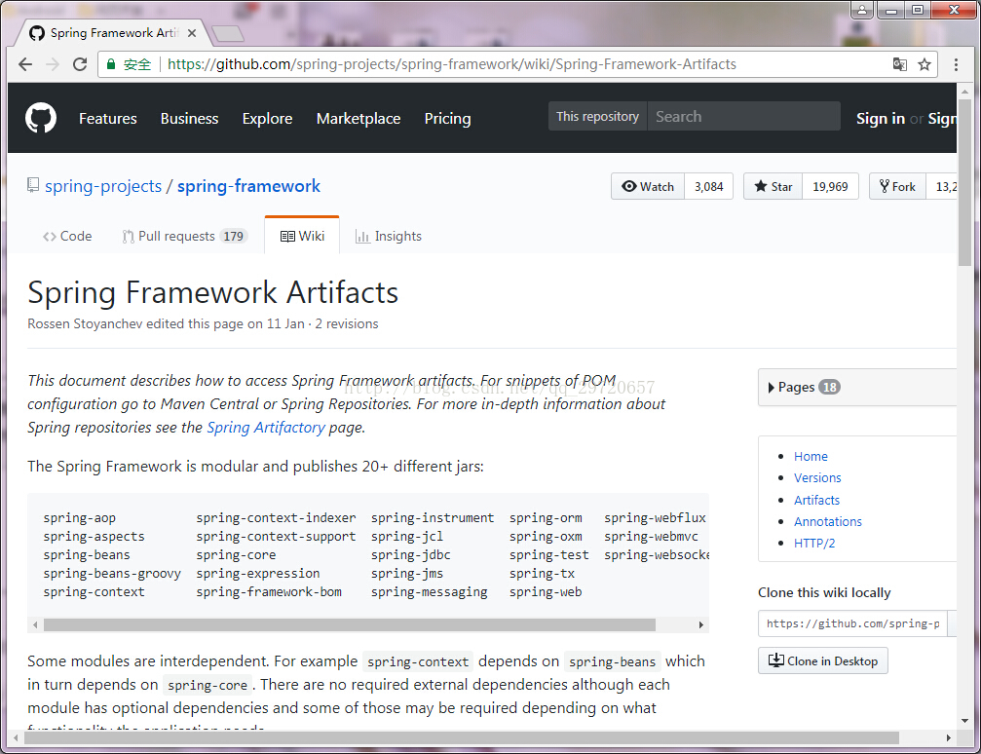
Task: Click the Chrome user profile icon
Action: (861, 10)
